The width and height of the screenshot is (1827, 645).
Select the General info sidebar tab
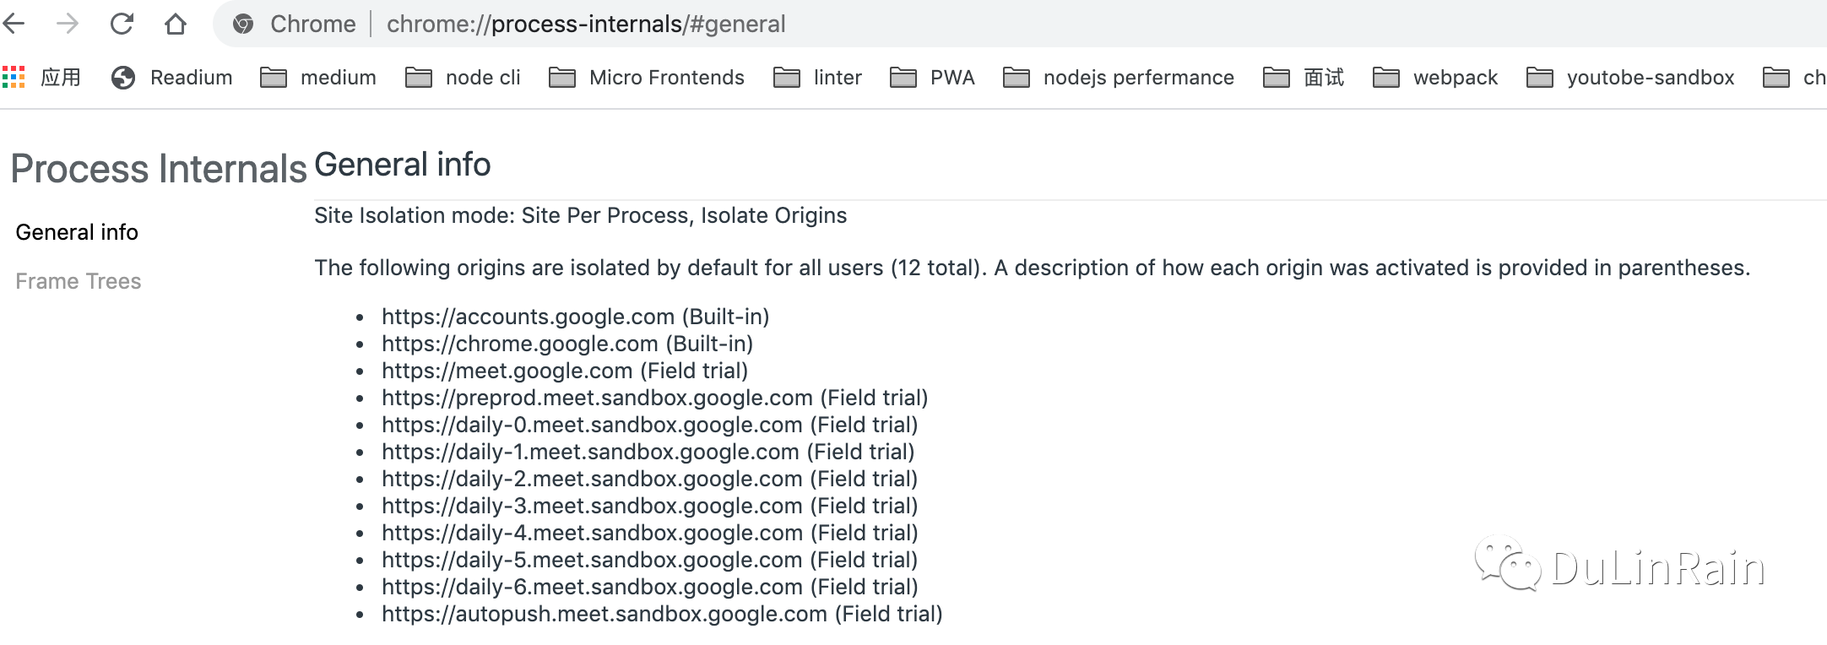coord(77,232)
